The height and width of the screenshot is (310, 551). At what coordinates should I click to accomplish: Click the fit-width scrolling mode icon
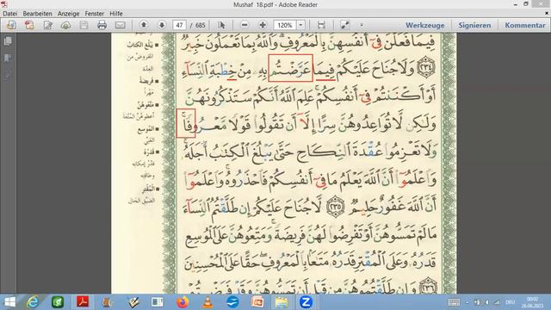click(x=321, y=25)
